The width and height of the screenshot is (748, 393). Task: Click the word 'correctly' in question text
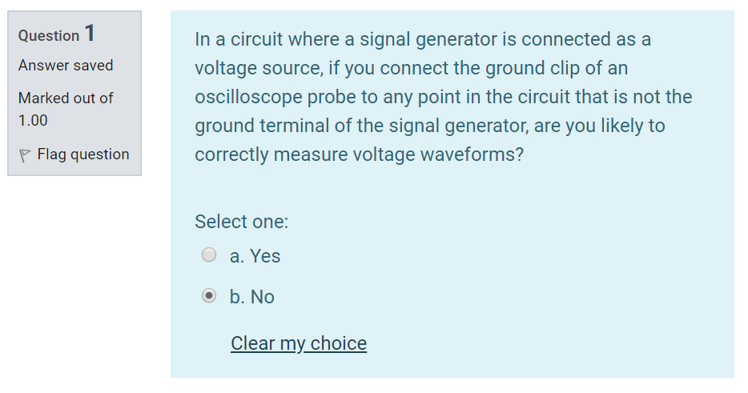[231, 155]
